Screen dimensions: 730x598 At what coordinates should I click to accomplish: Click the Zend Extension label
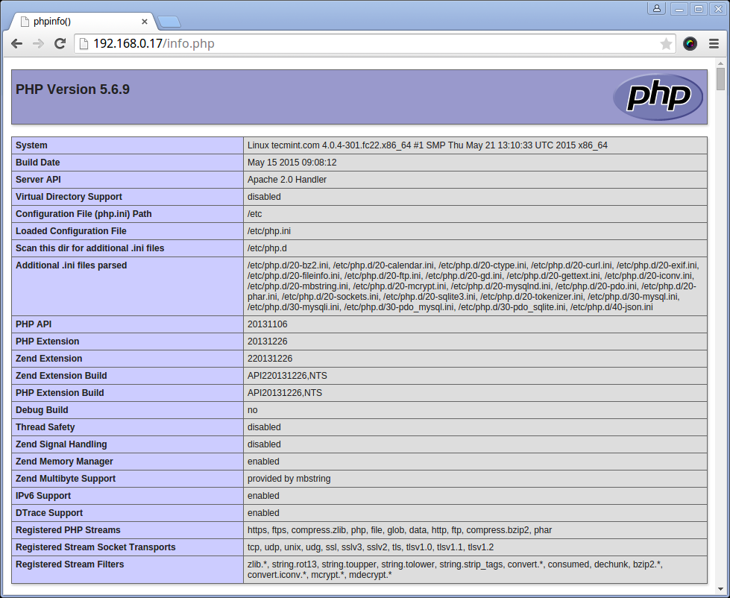49,359
